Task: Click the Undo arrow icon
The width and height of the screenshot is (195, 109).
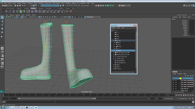Action: [x=22, y=5]
